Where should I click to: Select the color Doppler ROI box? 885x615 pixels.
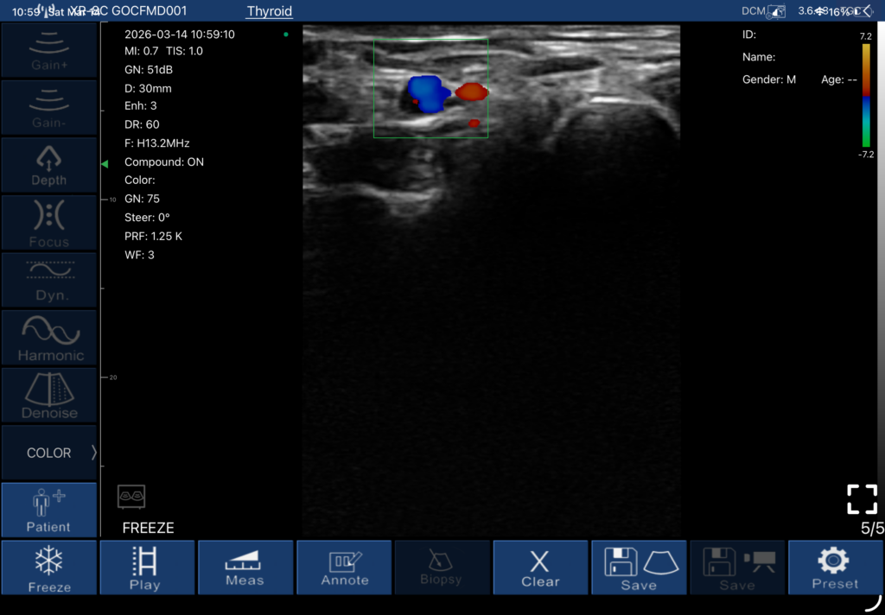click(430, 88)
